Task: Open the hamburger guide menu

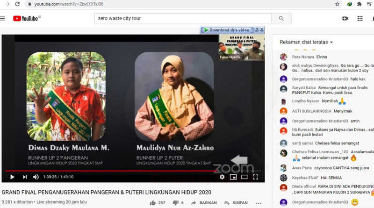Action: 3,19
